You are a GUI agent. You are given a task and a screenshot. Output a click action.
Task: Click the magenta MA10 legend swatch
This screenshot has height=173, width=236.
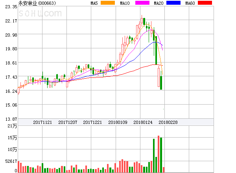(x=142, y=3)
